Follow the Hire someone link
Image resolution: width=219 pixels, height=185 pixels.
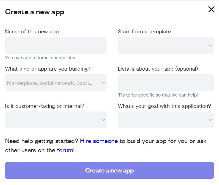pyautogui.click(x=99, y=141)
